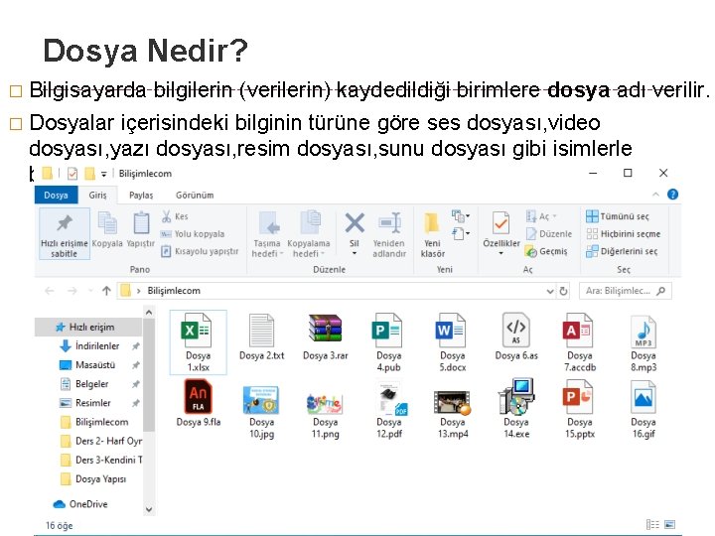Go up one folder level arrow
Image resolution: width=715 pixels, height=536 pixels.
coord(106,291)
